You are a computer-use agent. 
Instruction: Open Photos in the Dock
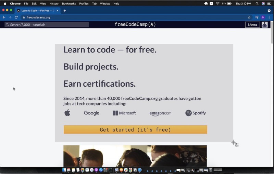83,170
